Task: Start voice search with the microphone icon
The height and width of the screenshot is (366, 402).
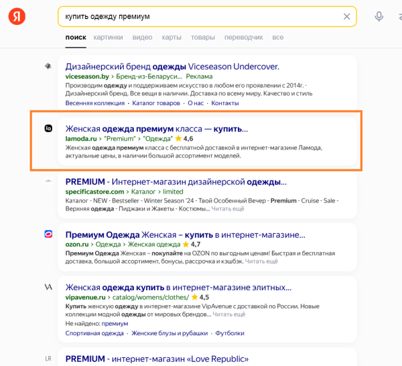Action: 379,17
